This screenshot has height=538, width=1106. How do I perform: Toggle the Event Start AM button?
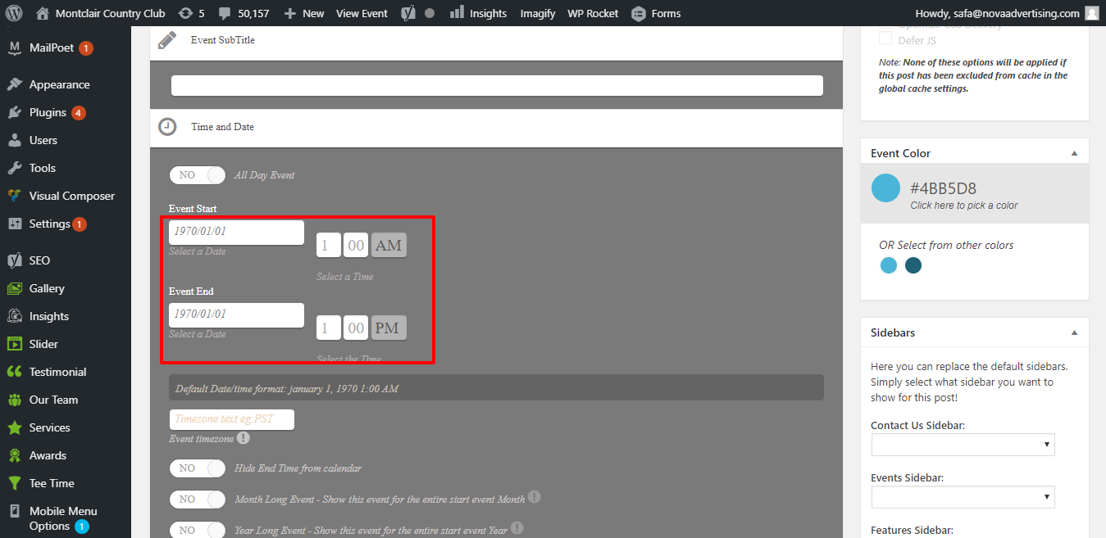point(389,245)
